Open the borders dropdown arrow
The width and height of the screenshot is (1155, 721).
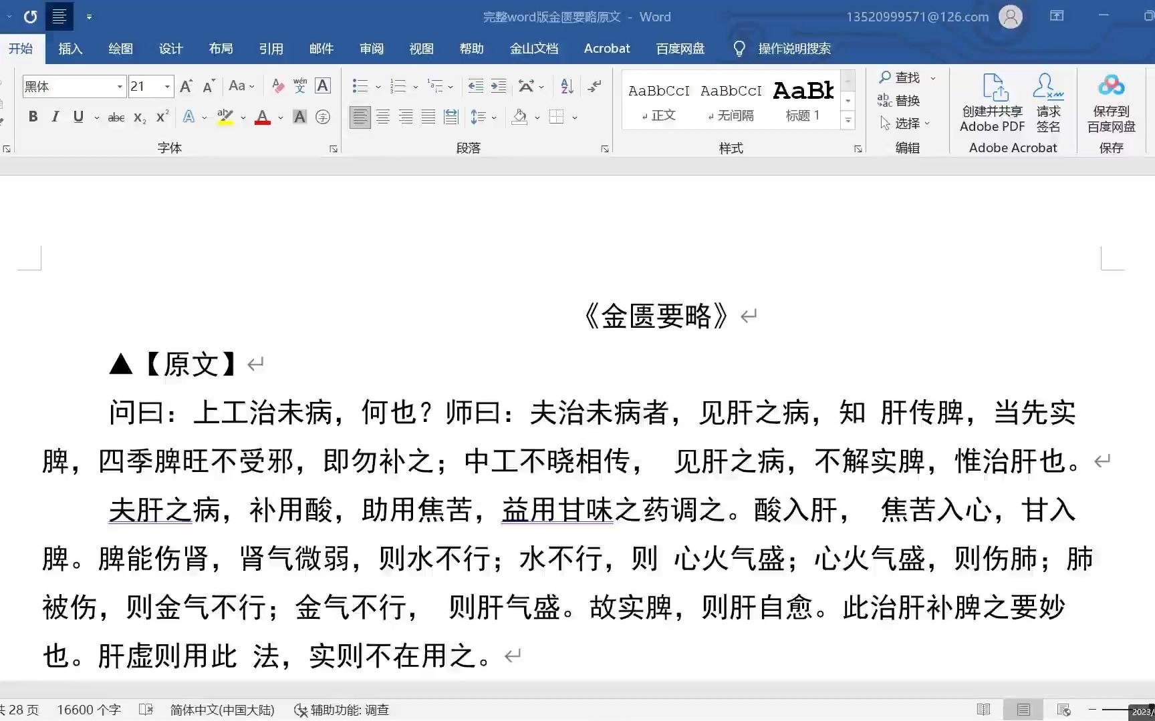coord(575,118)
